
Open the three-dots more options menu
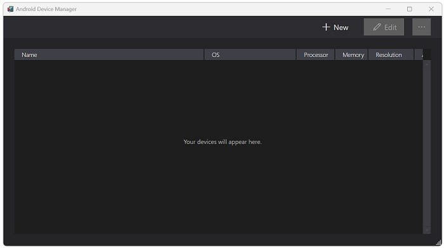click(x=421, y=27)
